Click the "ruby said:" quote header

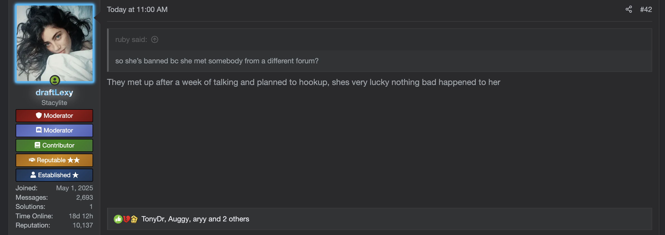131,40
